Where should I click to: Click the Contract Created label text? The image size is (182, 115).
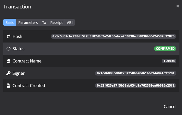[29, 86]
